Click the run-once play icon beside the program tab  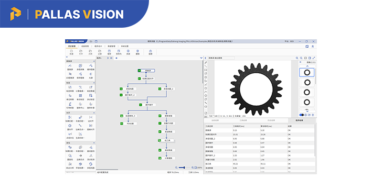108,58
